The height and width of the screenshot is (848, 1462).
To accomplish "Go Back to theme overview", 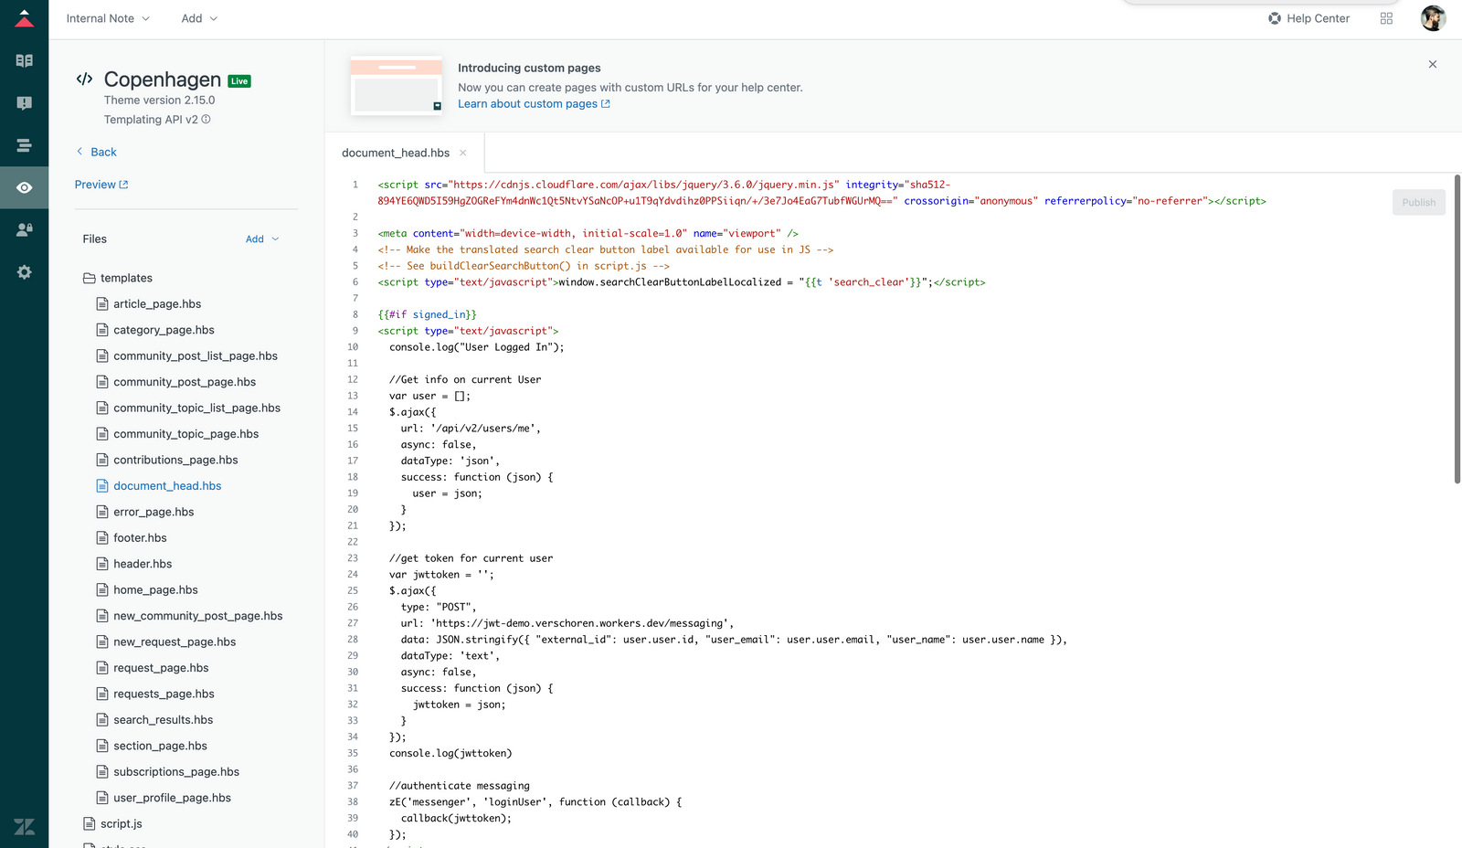I will tap(96, 152).
